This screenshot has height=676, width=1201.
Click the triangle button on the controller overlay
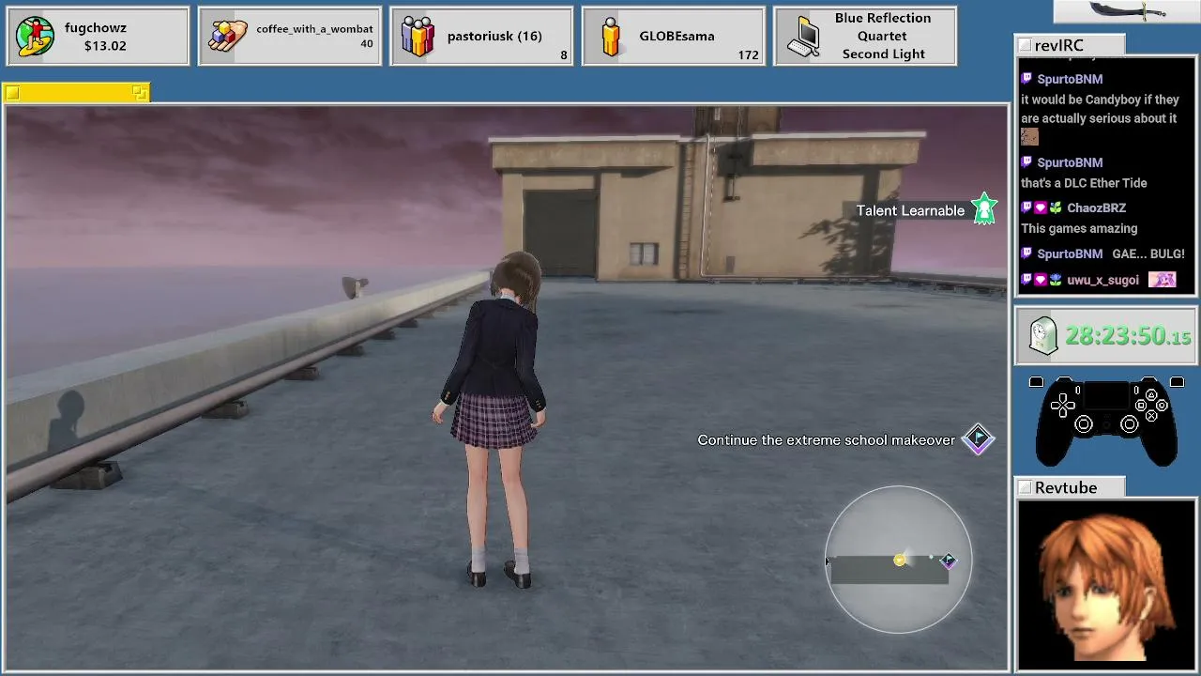tap(1150, 395)
